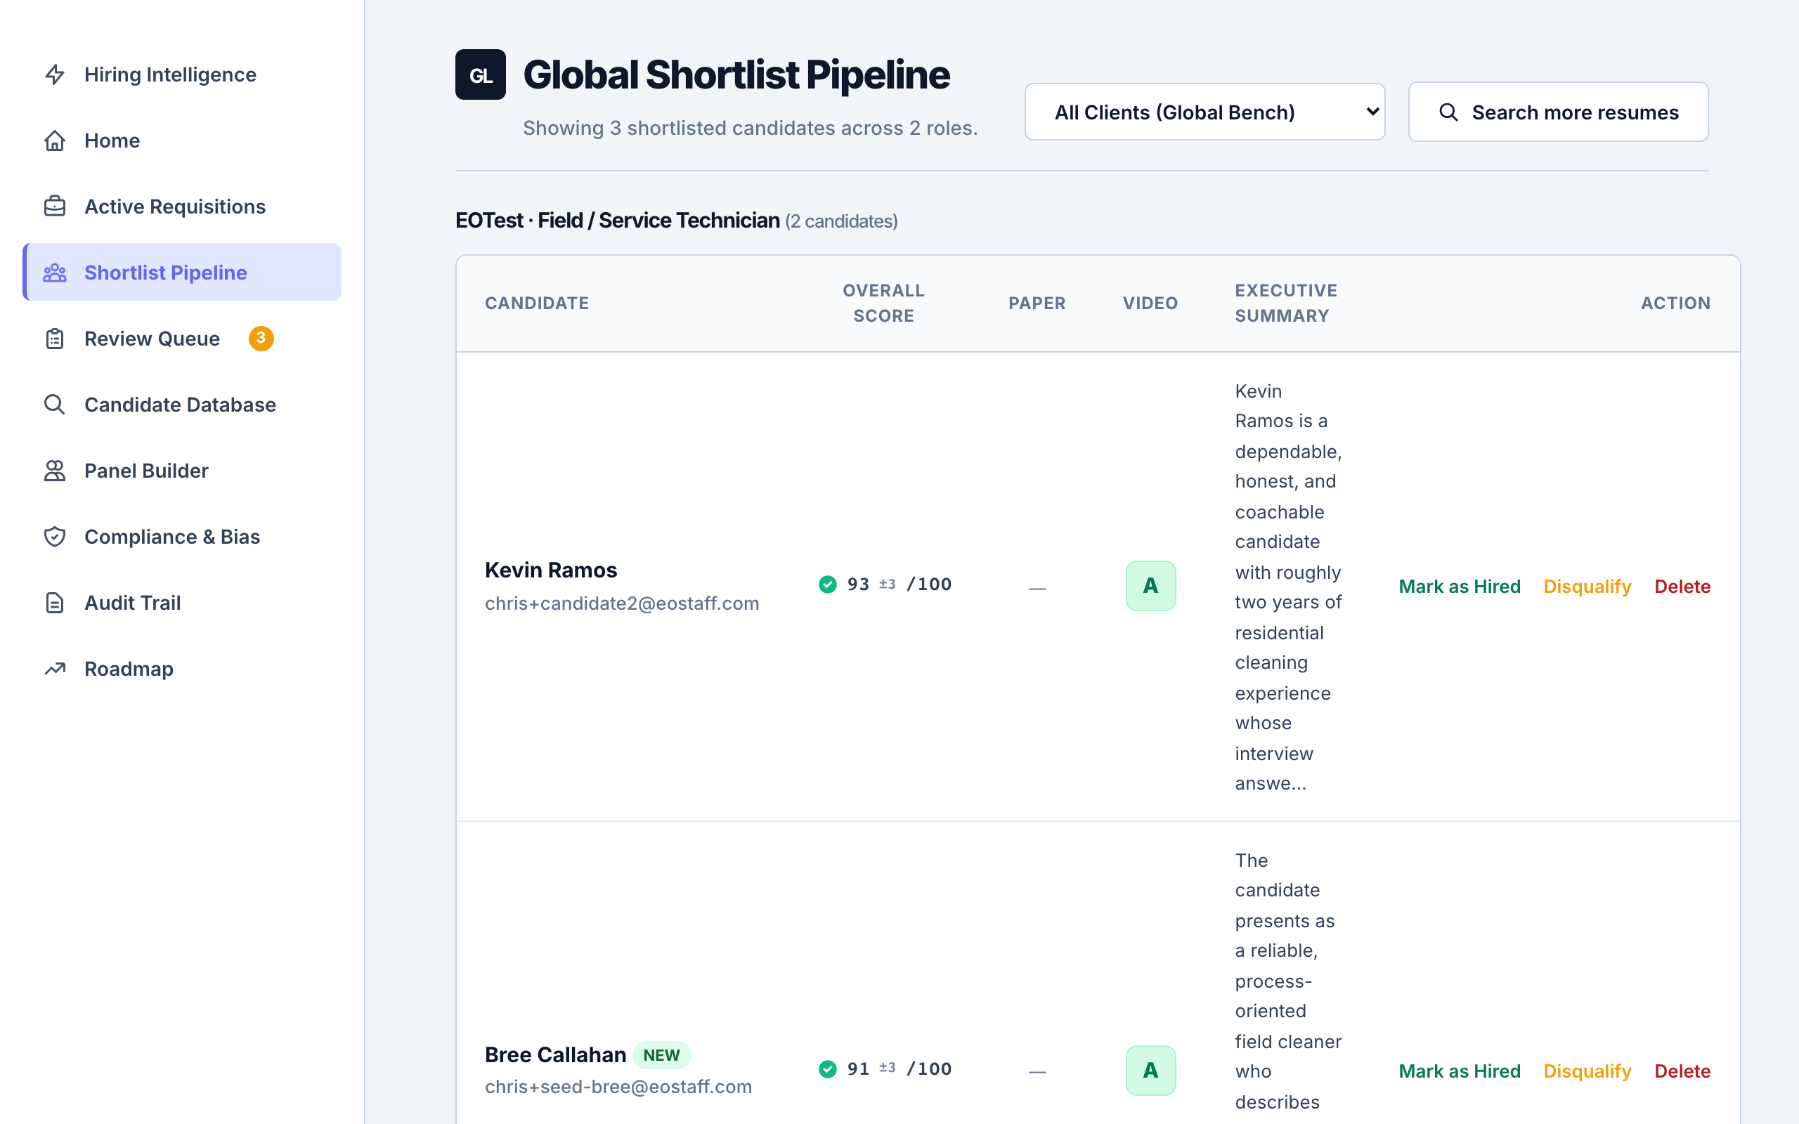
Task: Disqualify Kevin Ramos
Action: pyautogui.click(x=1587, y=587)
